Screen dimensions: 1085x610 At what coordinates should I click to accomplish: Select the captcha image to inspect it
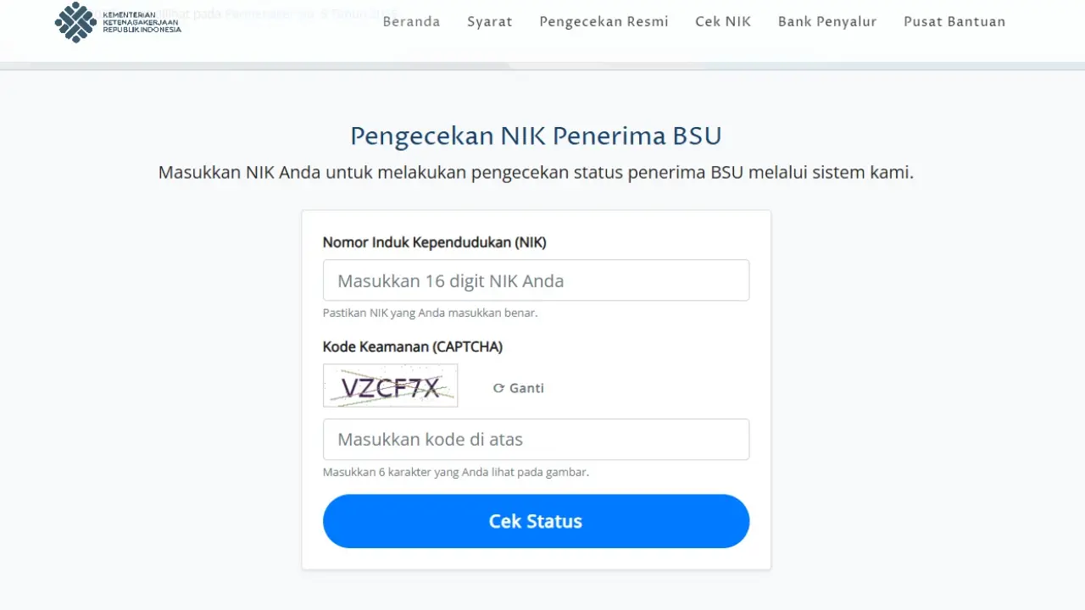click(x=390, y=385)
